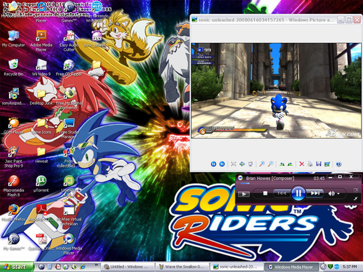Expand Quick Launch overflow chevron

[96, 265]
